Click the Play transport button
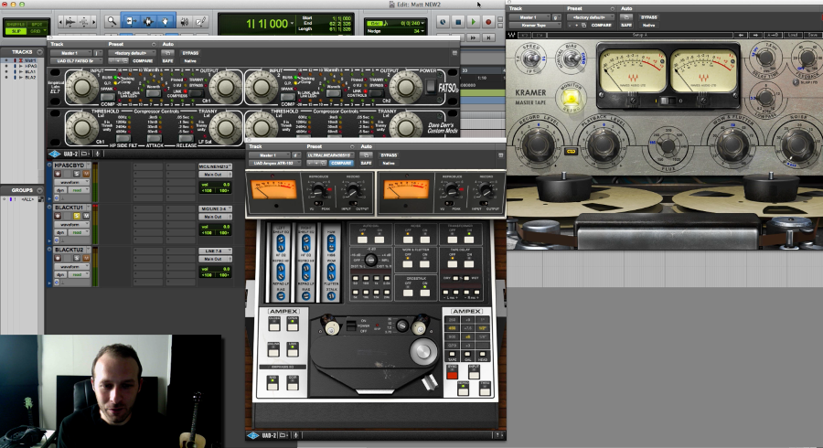The height and width of the screenshot is (448, 823). click(473, 22)
